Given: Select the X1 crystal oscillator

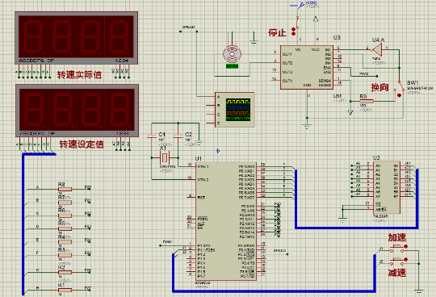Looking at the screenshot, I should (x=165, y=158).
